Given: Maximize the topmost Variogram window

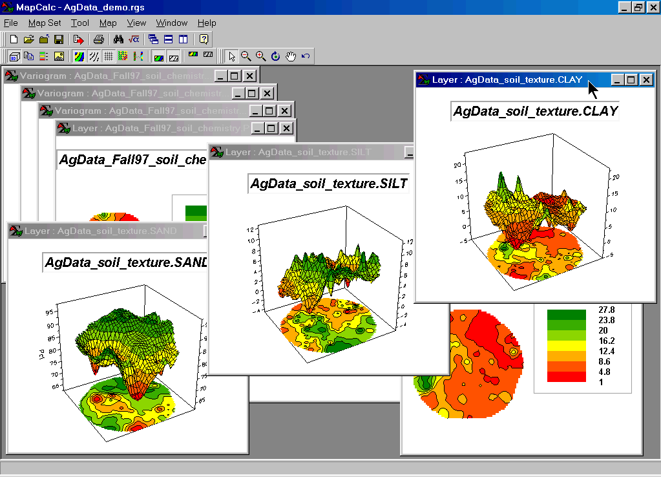Looking at the screenshot, I should click(x=235, y=76).
